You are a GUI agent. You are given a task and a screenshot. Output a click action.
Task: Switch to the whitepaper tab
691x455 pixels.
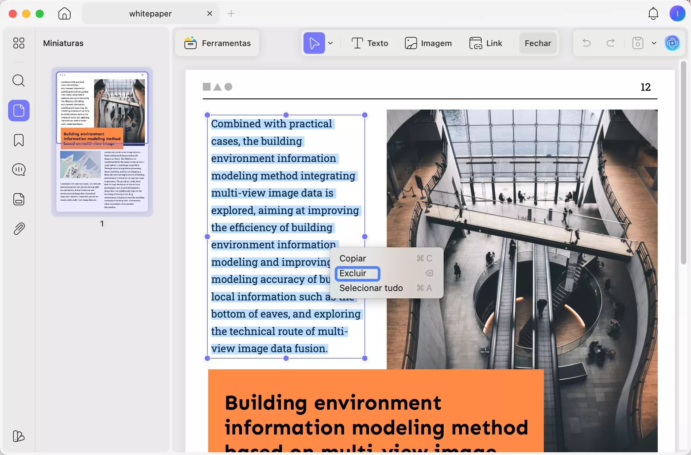pos(150,13)
